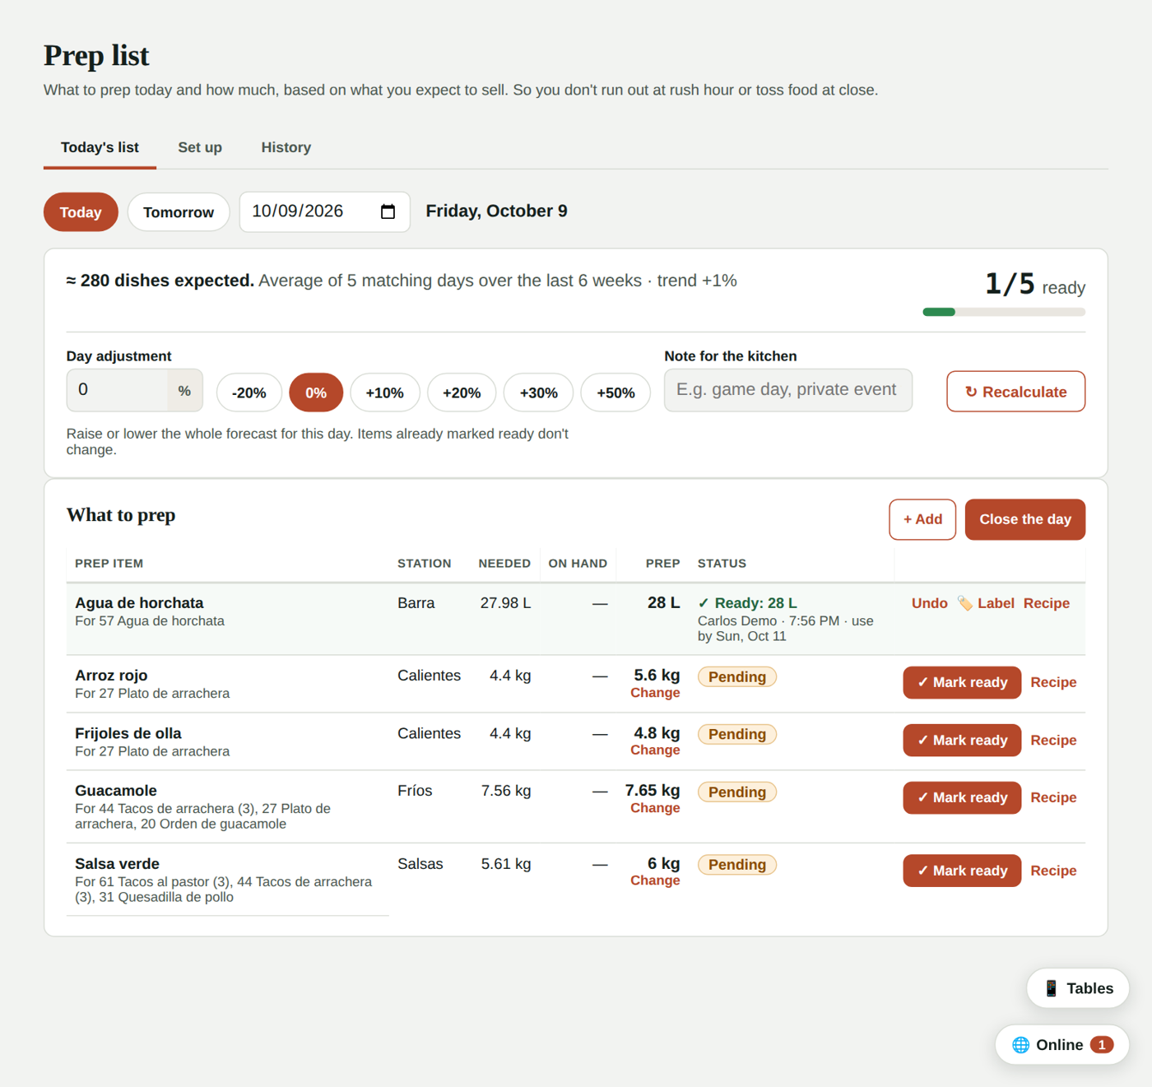
Task: Choose the +20% adjustment preset
Action: pos(462,393)
